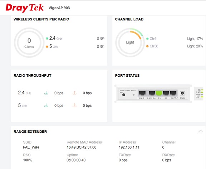
Task: Click the Light channel load gauge
Action: pos(130,42)
